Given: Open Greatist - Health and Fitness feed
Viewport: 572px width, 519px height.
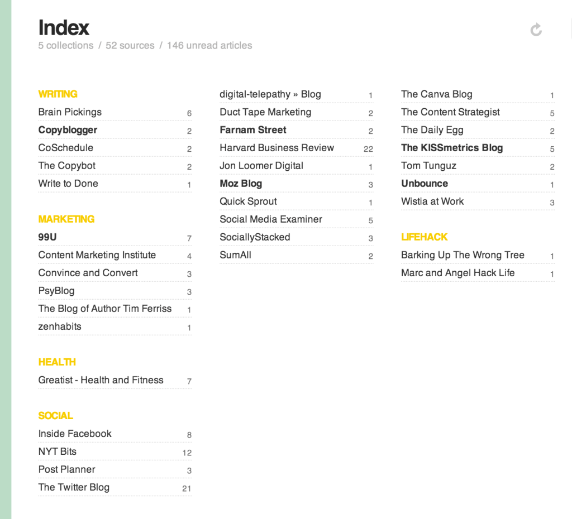Looking at the screenshot, I should [101, 380].
